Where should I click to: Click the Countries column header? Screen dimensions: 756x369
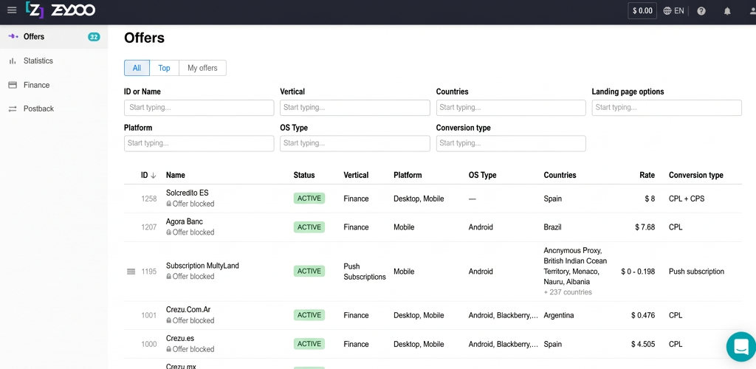click(x=560, y=176)
